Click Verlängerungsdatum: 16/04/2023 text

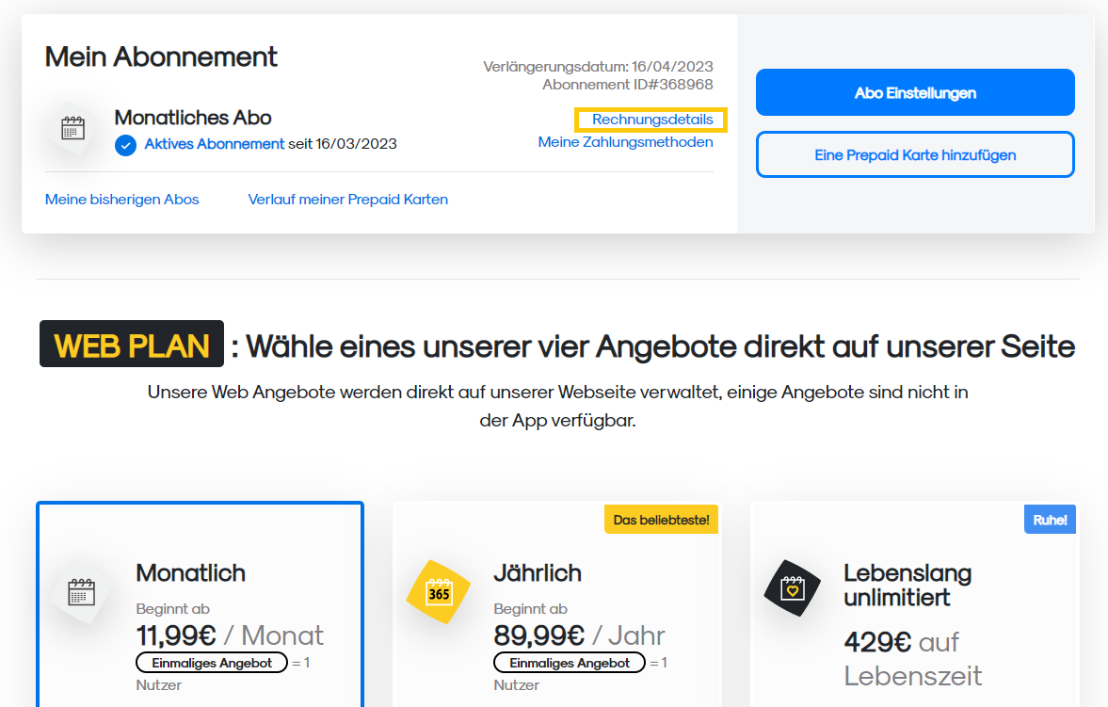(x=598, y=67)
